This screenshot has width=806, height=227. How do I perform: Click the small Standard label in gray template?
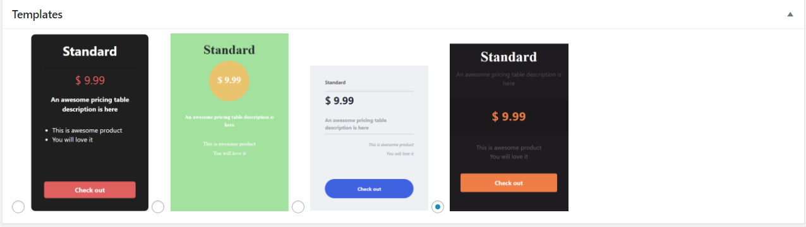(x=335, y=83)
